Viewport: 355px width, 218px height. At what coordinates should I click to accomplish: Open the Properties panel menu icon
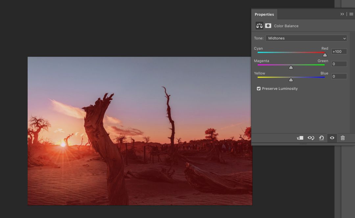pyautogui.click(x=351, y=14)
